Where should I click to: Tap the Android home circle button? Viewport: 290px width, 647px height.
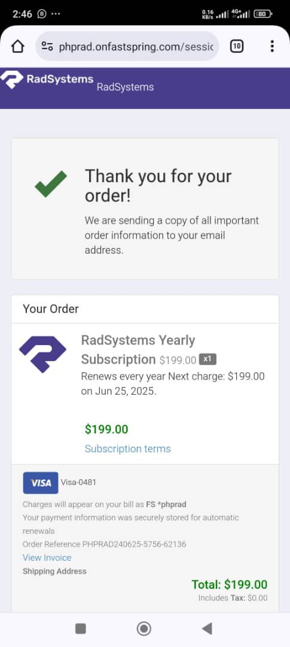tap(144, 629)
